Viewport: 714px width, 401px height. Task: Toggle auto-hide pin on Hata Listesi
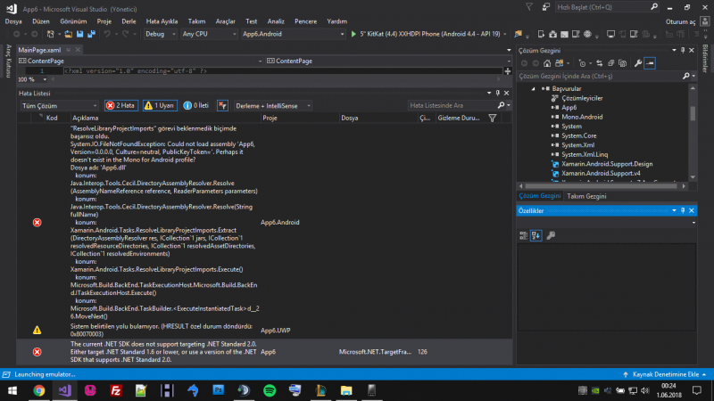(498, 94)
